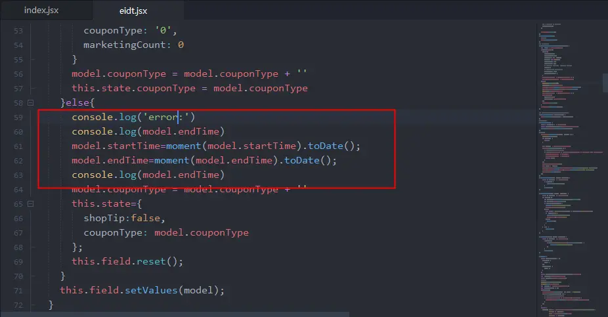The image size is (608, 317).
Task: Switch to the index.jsx tab
Action: tap(41, 10)
